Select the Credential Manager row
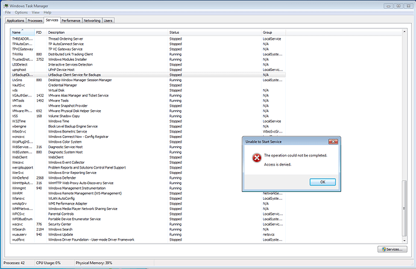 click(148, 85)
